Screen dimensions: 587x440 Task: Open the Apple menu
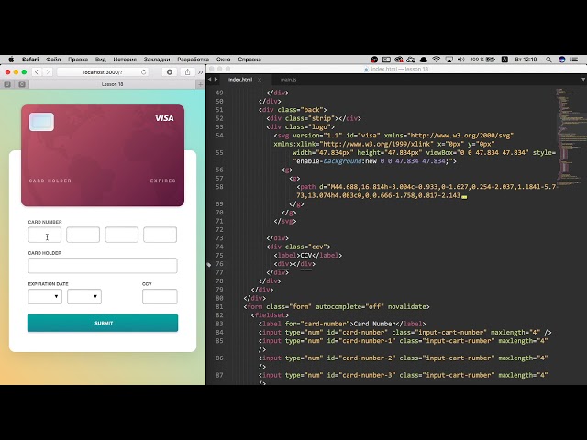click(x=11, y=60)
